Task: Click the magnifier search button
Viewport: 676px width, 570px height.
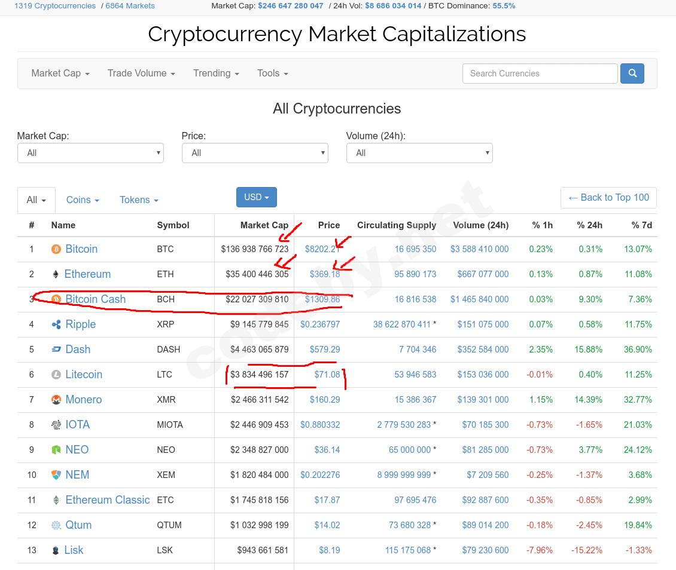Action: click(632, 73)
